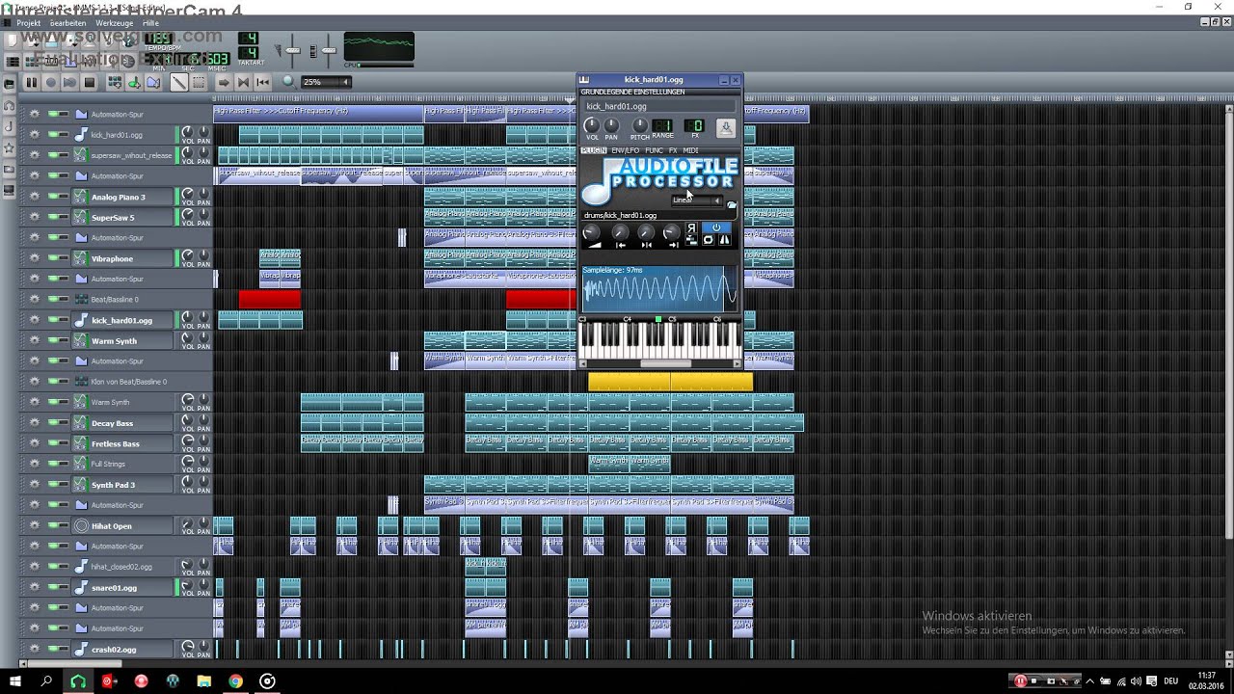Switch to the FUNC tab
This screenshot has width=1234, height=694.
tap(654, 151)
